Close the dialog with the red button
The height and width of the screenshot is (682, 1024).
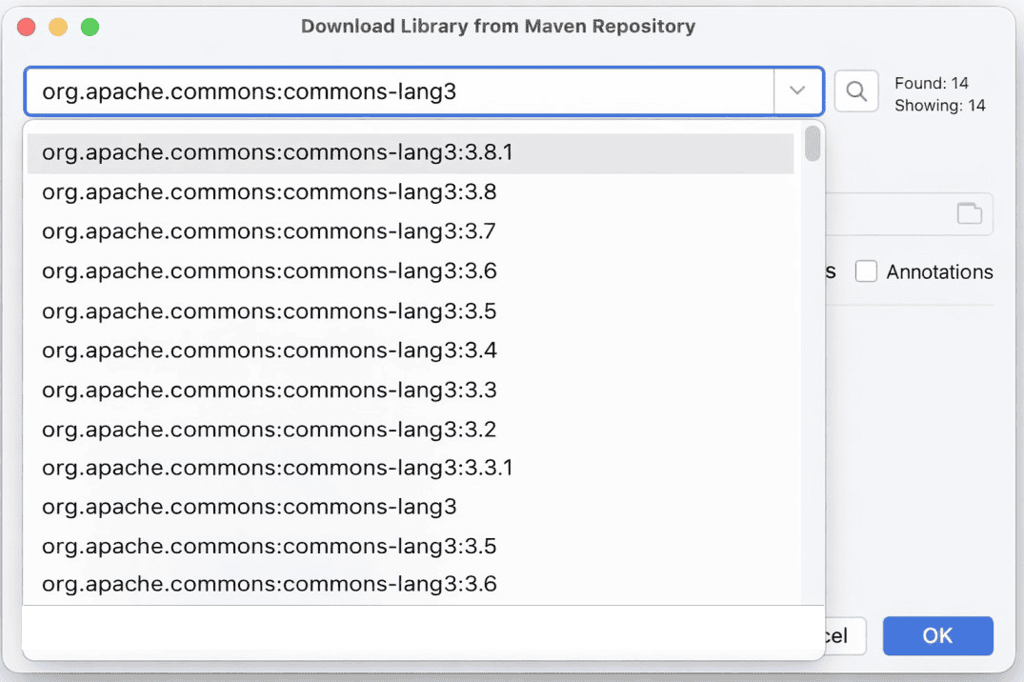pyautogui.click(x=27, y=27)
